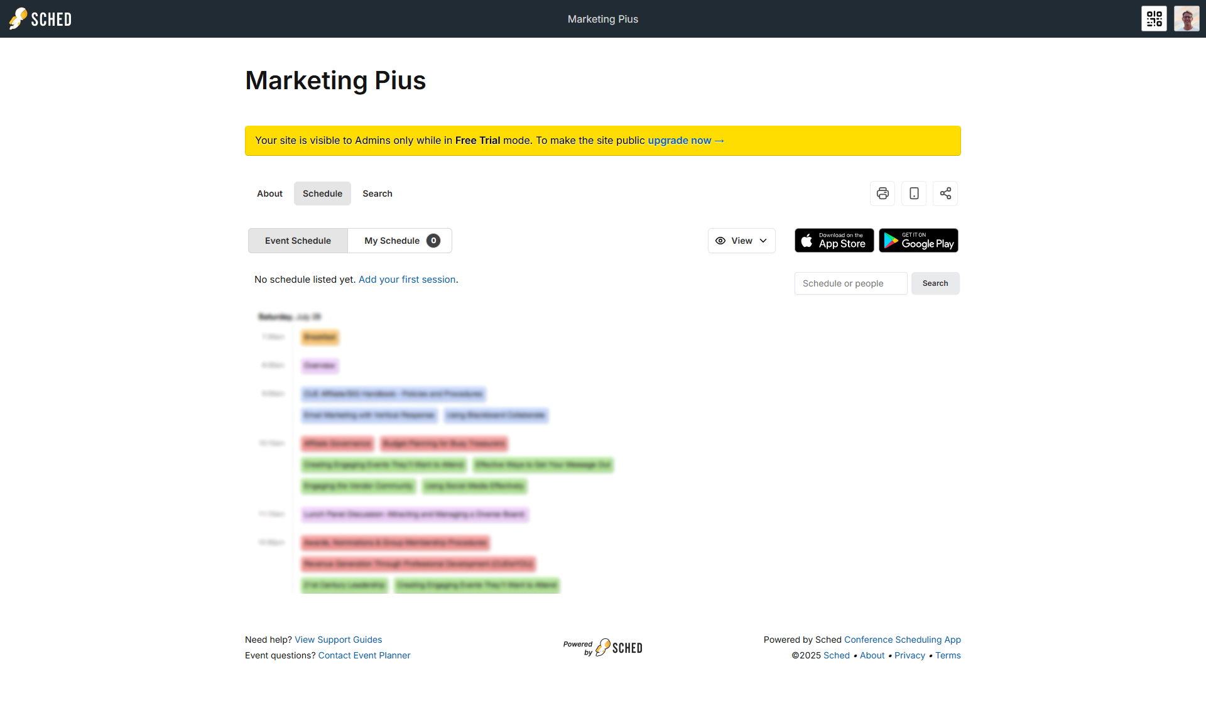Expand the View dropdown
The height and width of the screenshot is (720, 1206).
pyautogui.click(x=741, y=241)
